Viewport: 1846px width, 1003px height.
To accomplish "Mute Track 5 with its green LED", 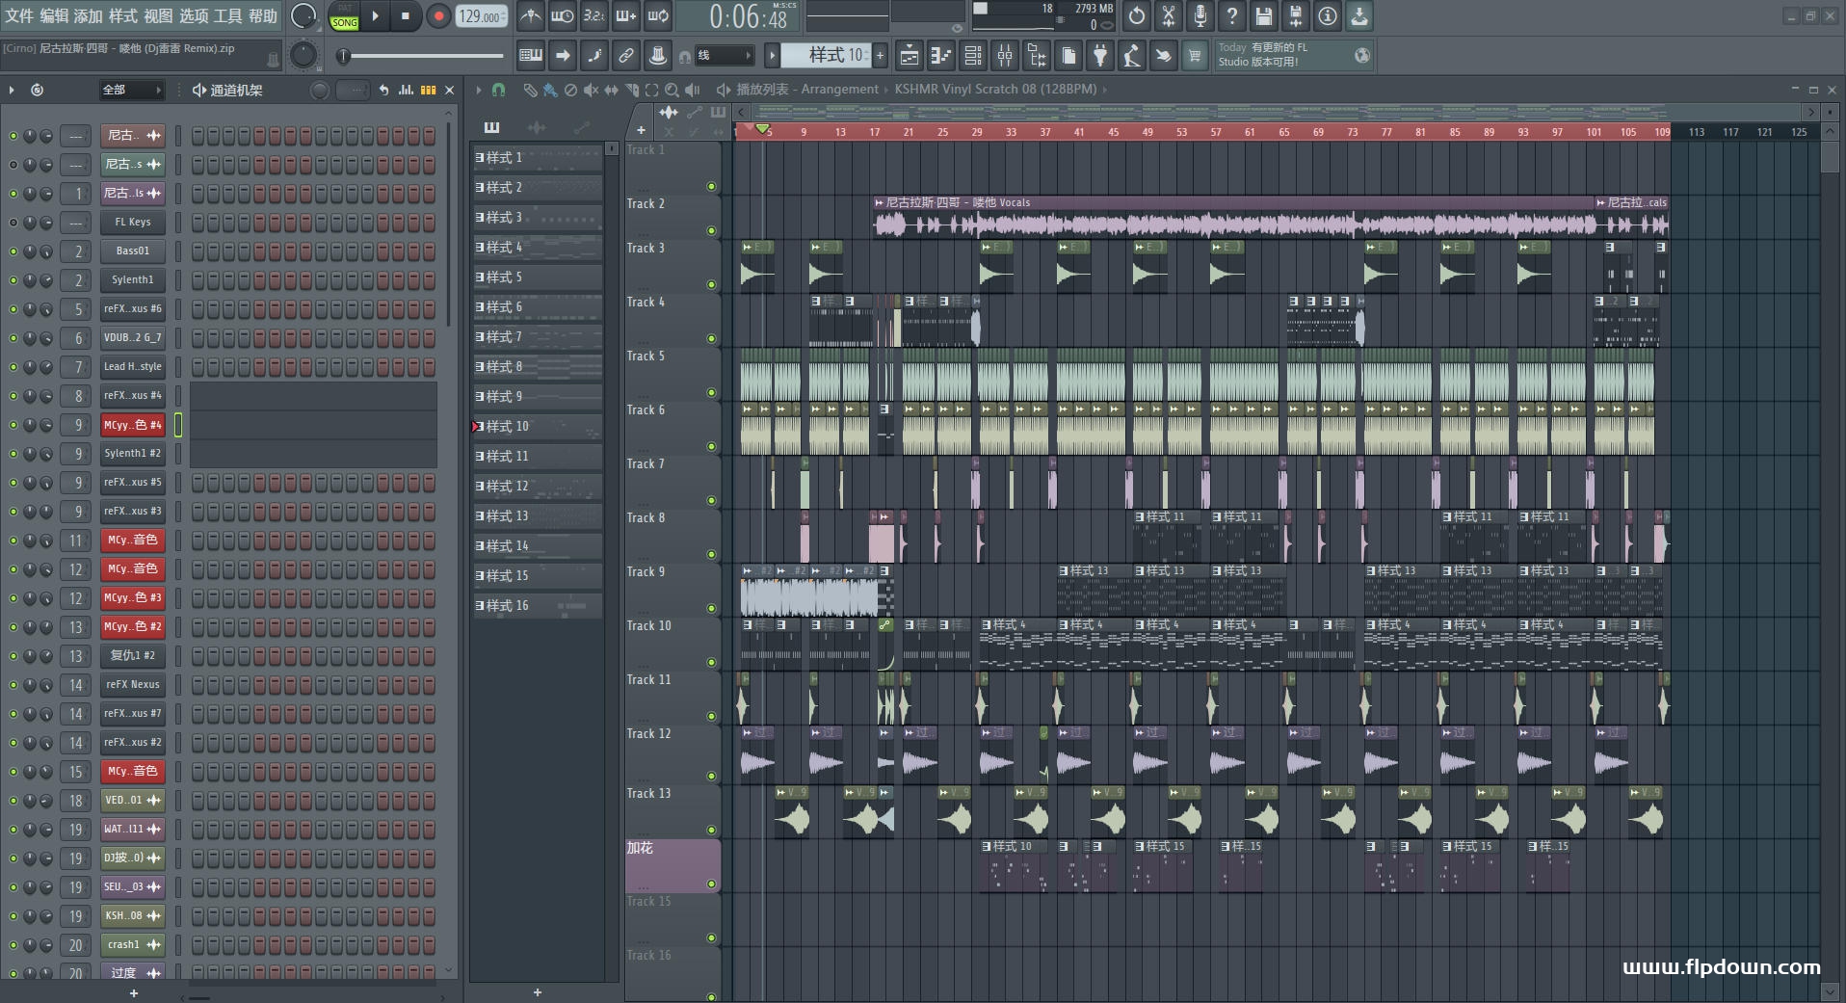I will pyautogui.click(x=712, y=392).
